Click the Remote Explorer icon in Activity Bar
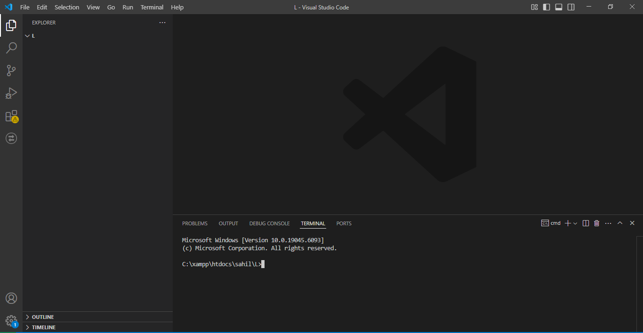Viewport: 643px width, 333px height. 11,138
